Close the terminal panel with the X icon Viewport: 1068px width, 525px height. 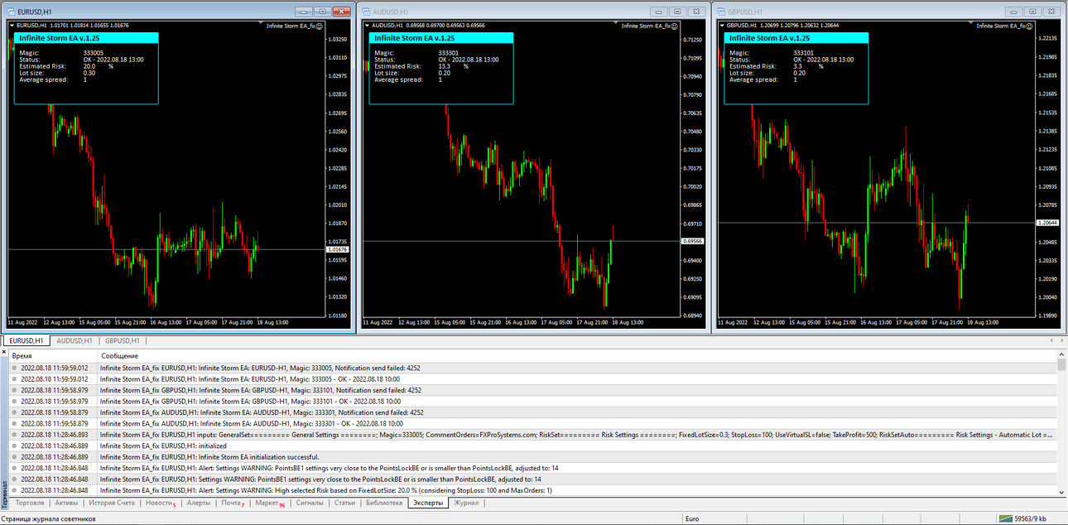(x=4, y=353)
